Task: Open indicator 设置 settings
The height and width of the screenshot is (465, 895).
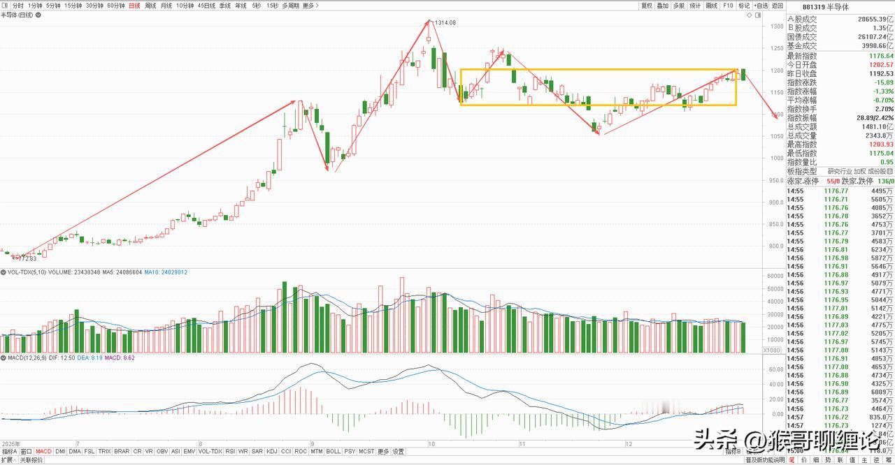Action: coord(398,451)
